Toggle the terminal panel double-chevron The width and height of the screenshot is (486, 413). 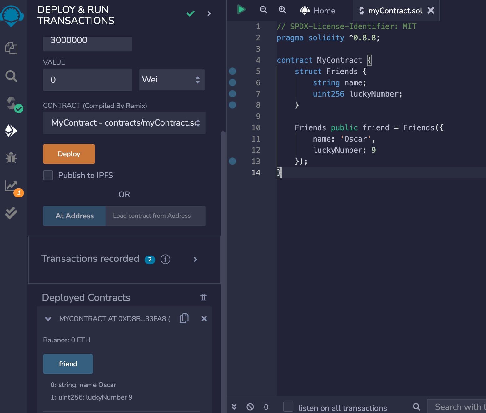coord(234,406)
